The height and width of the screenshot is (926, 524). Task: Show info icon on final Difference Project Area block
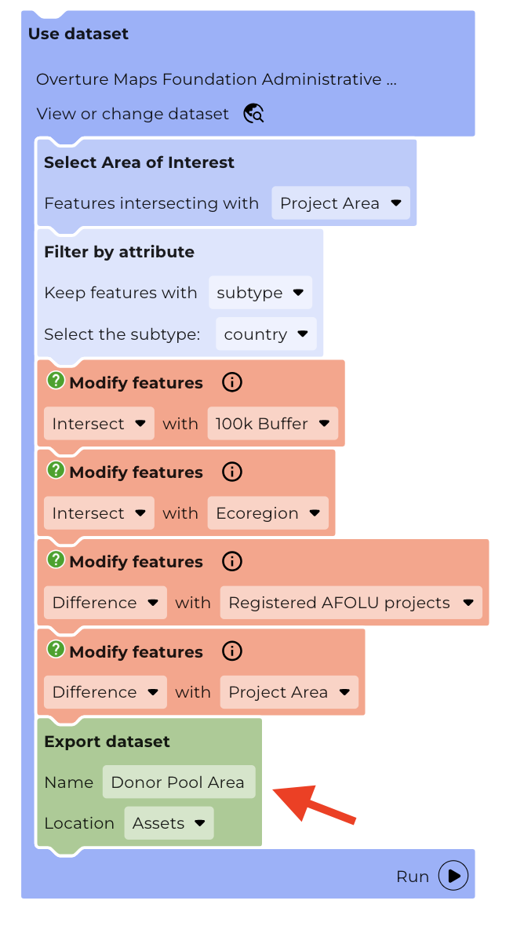[232, 651]
